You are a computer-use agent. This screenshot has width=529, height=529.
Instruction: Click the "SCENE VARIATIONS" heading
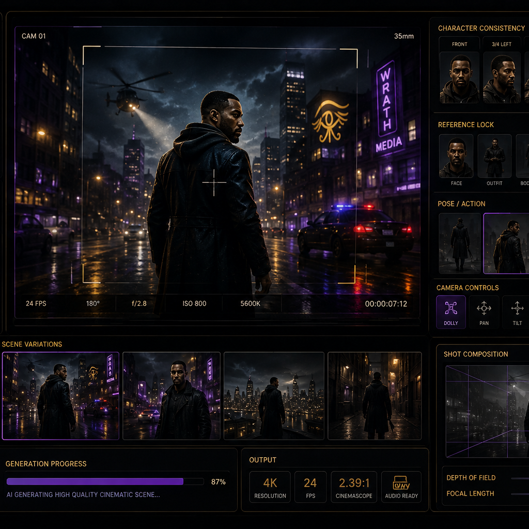(32, 344)
